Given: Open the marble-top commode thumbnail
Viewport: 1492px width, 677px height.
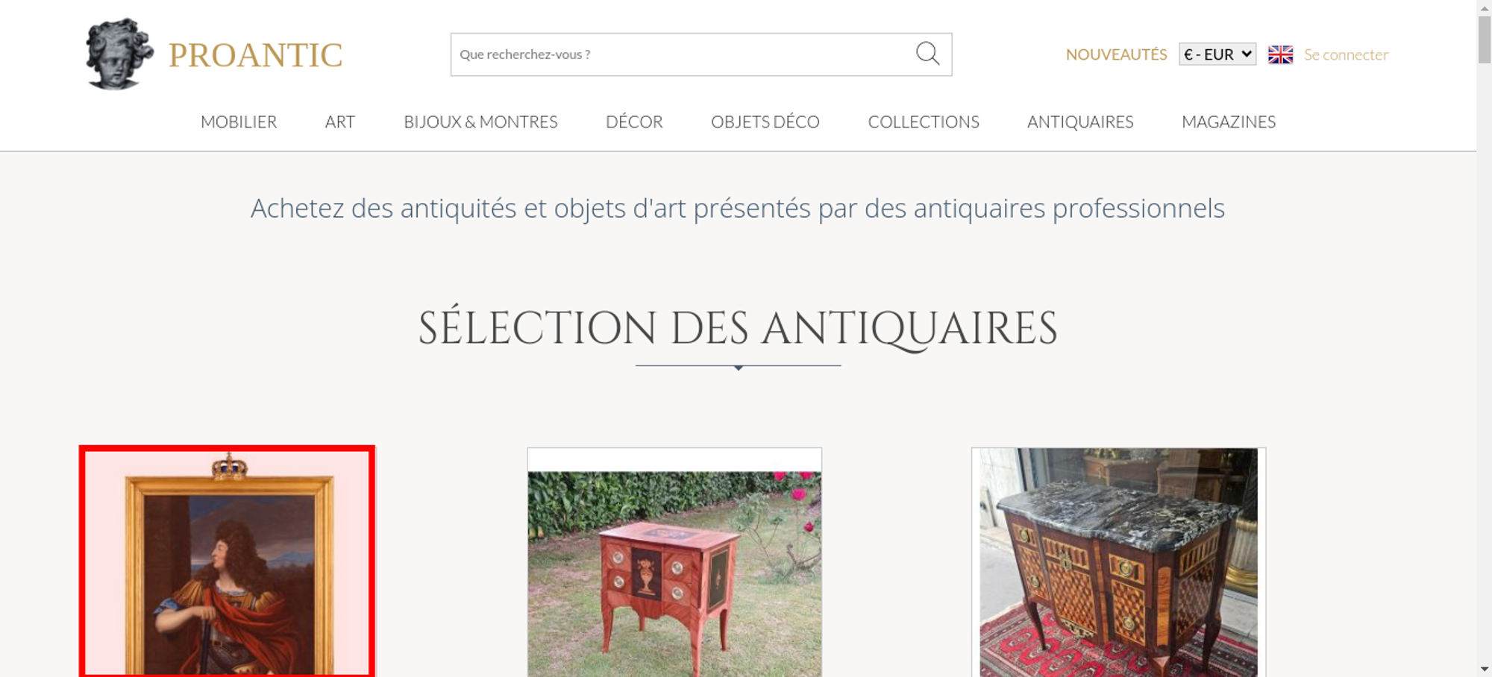Looking at the screenshot, I should click(1118, 562).
